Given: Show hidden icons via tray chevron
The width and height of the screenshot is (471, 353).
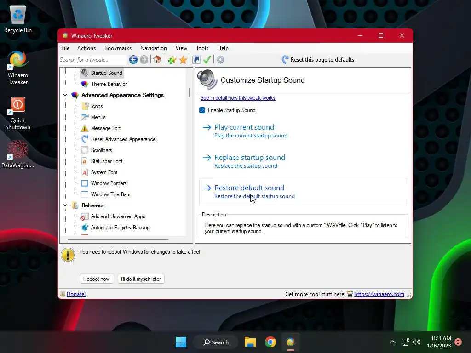Looking at the screenshot, I should pyautogui.click(x=393, y=342).
